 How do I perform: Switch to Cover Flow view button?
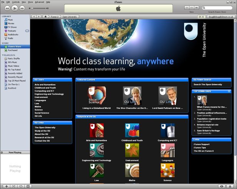tap(196, 8)
